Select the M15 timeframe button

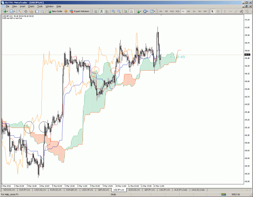tap(172, 11)
